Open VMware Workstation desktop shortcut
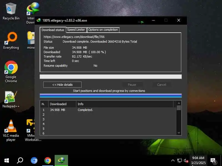Screen dimensions: 222x166 (31, 130)
